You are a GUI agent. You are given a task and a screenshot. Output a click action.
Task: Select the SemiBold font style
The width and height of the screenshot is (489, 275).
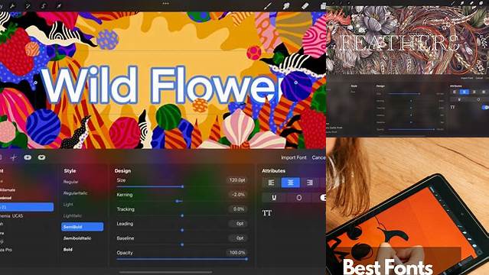coord(83,227)
